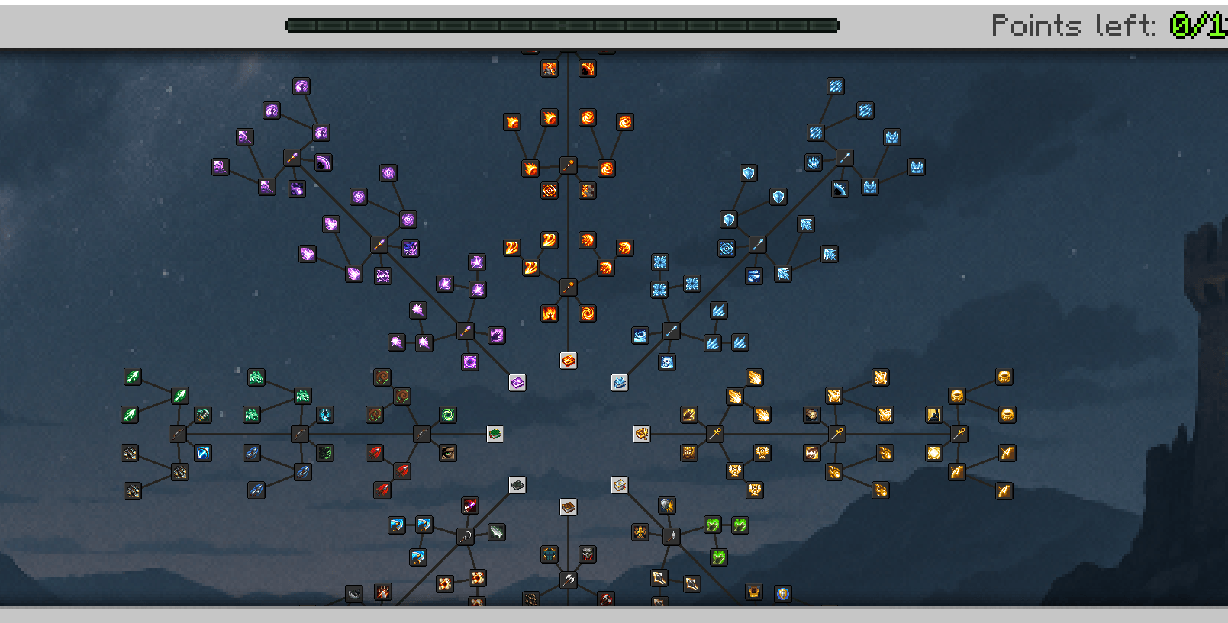Select the chain flail hub node
This screenshot has height=623, width=1228.
pos(466,536)
